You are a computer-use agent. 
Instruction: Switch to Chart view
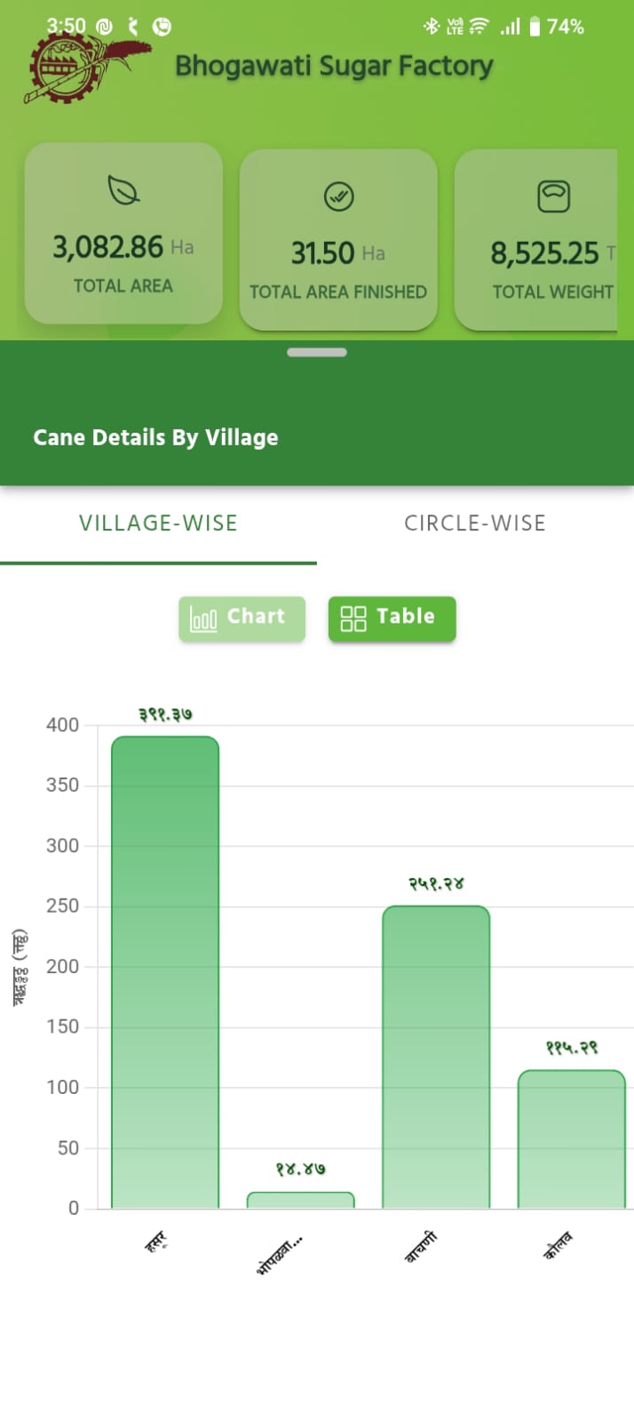pyautogui.click(x=242, y=619)
